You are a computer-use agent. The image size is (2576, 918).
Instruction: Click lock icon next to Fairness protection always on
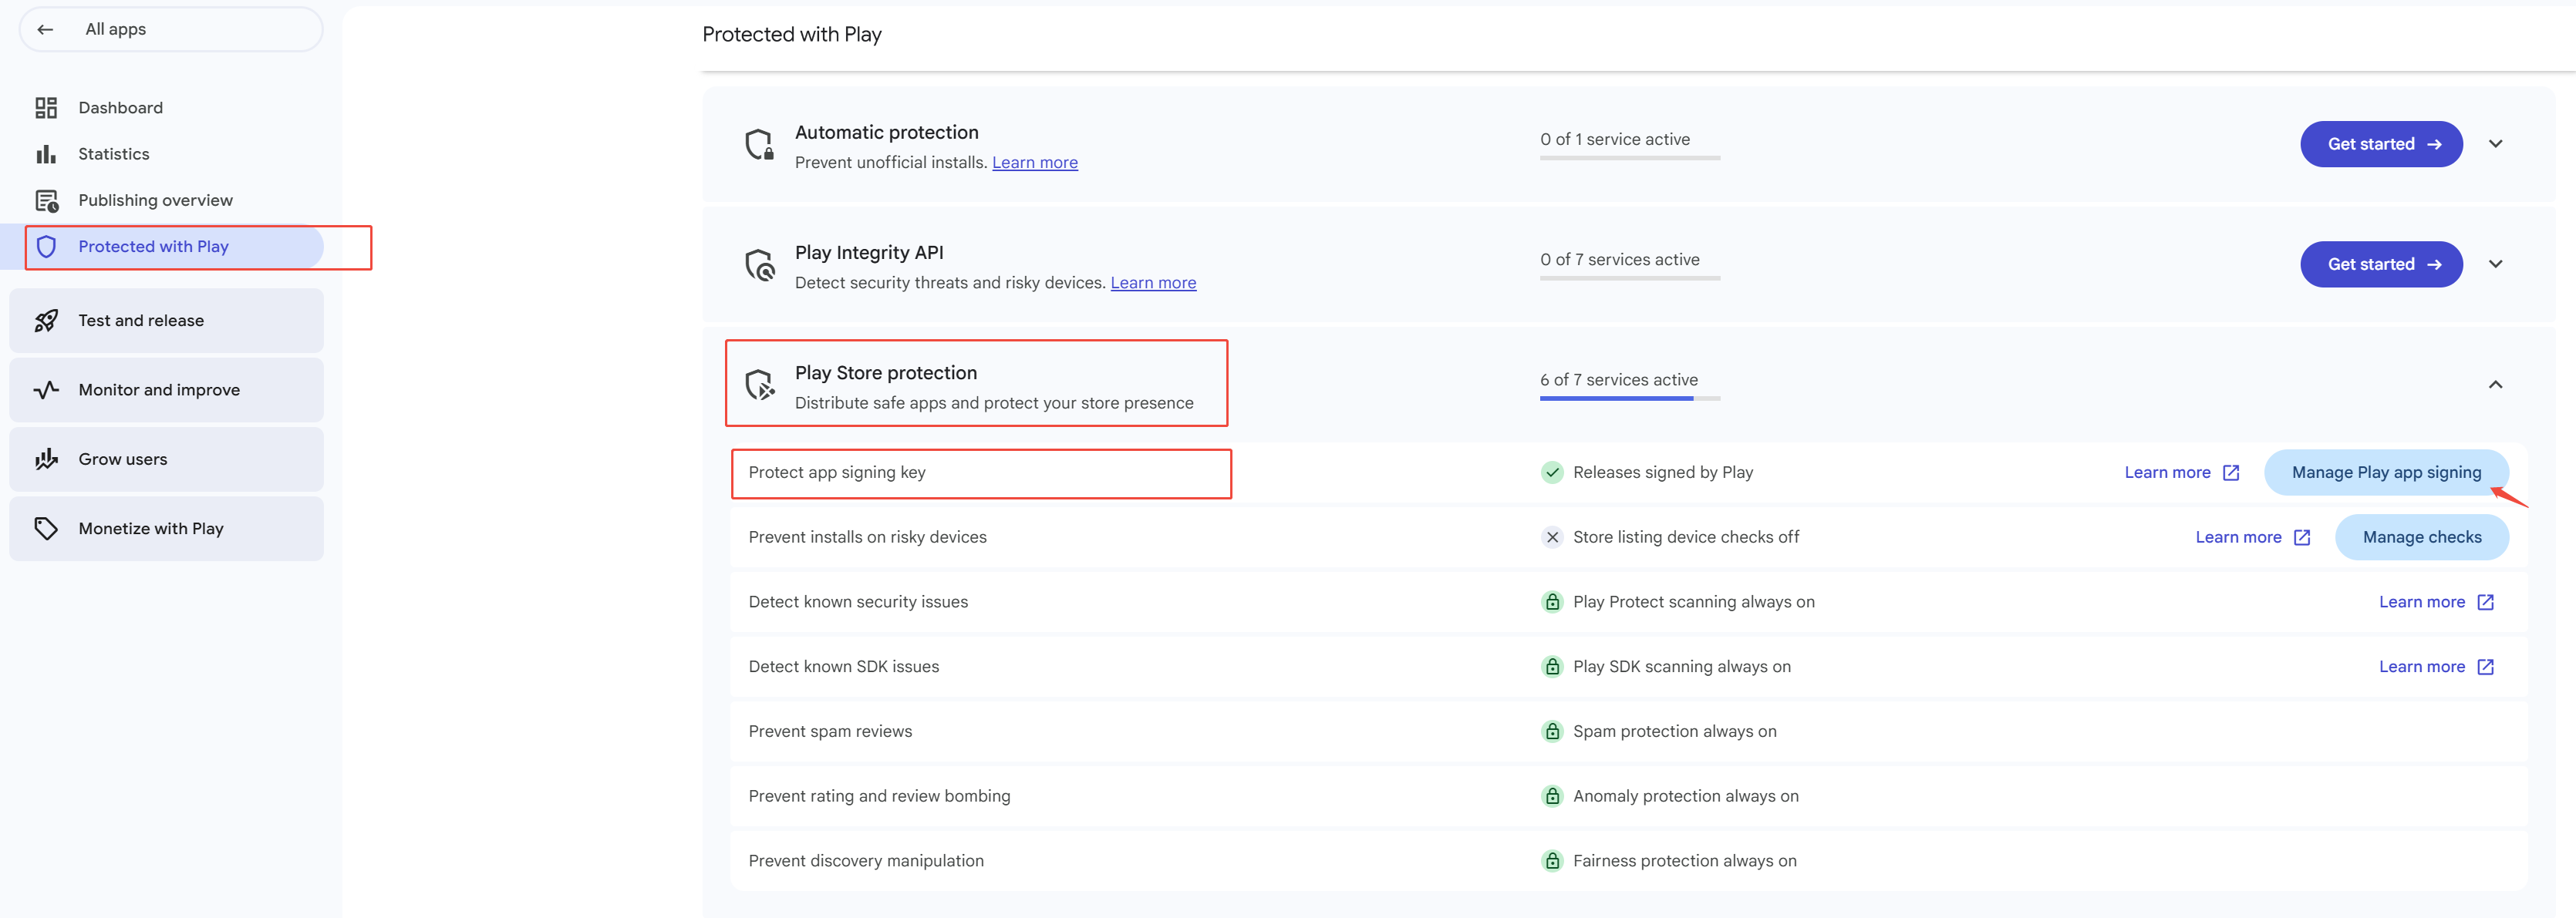click(x=1552, y=861)
